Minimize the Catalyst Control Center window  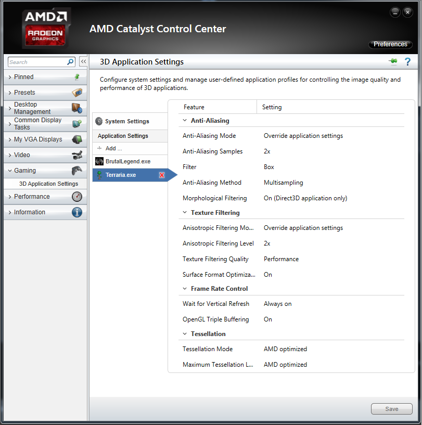(x=395, y=12)
